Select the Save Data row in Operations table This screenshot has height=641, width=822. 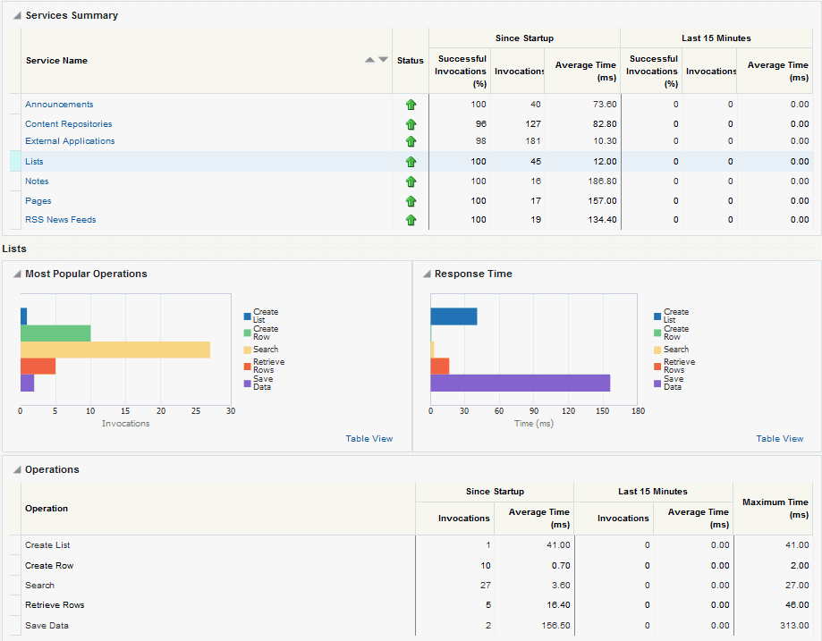click(47, 626)
